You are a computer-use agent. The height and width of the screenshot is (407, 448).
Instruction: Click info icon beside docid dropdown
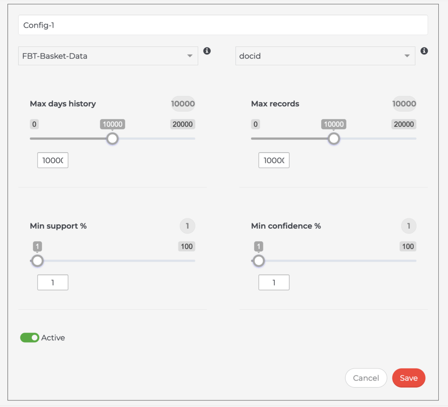coord(424,51)
